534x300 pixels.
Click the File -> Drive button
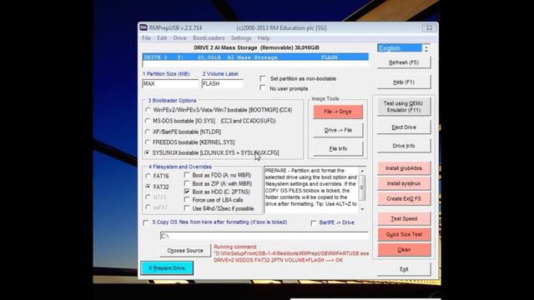(338, 112)
